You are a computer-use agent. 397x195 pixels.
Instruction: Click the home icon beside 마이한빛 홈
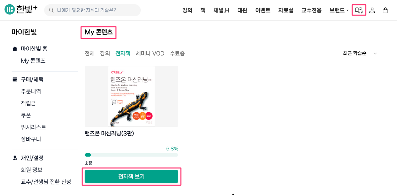(15, 49)
